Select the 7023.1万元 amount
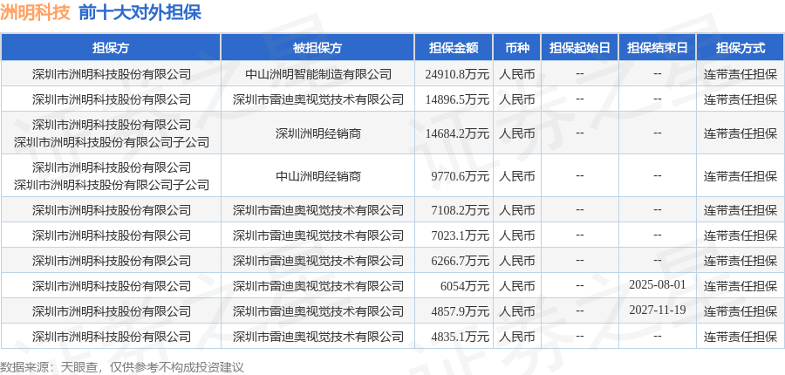This screenshot has height=375, width=785. tap(458, 235)
